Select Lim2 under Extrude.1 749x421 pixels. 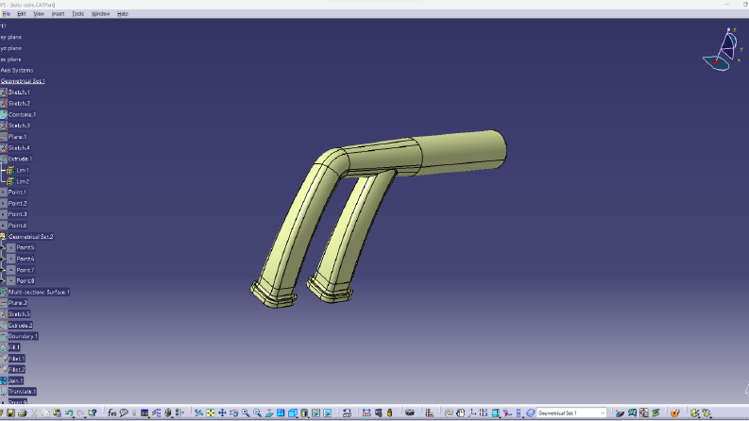pos(23,181)
